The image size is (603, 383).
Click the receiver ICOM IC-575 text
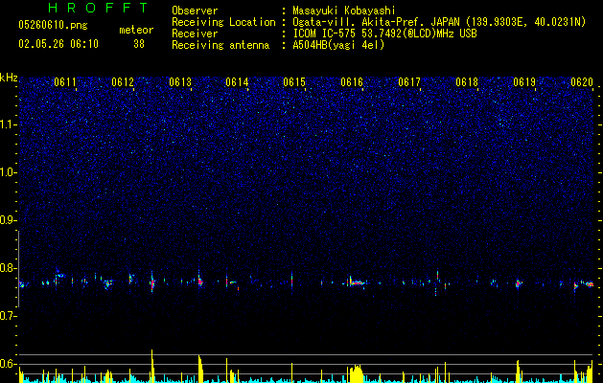tap(385, 34)
